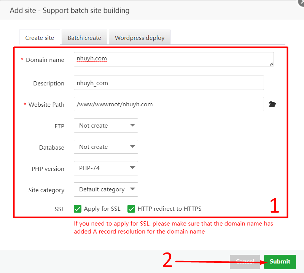The image size is (304, 273).
Task: Toggle the Apply for SSL checkbox
Action: 78,209
